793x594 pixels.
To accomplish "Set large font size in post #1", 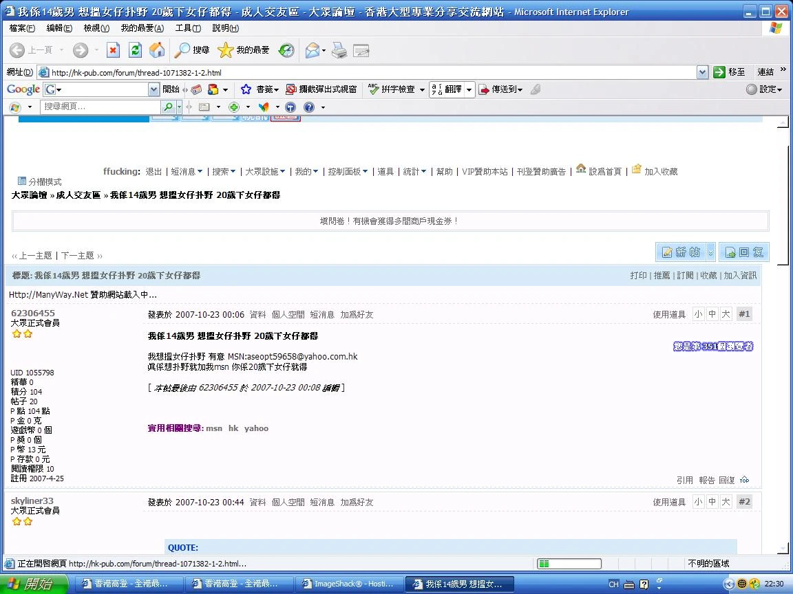I will click(726, 314).
